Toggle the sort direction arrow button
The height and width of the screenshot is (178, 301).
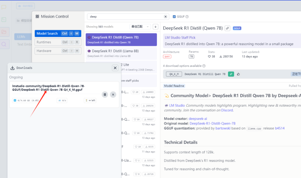coord(155,27)
